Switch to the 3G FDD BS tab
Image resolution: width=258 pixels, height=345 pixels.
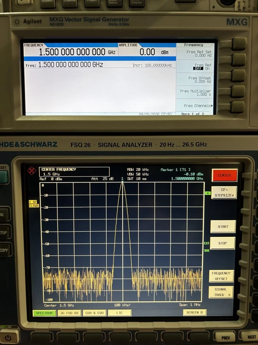69,313
